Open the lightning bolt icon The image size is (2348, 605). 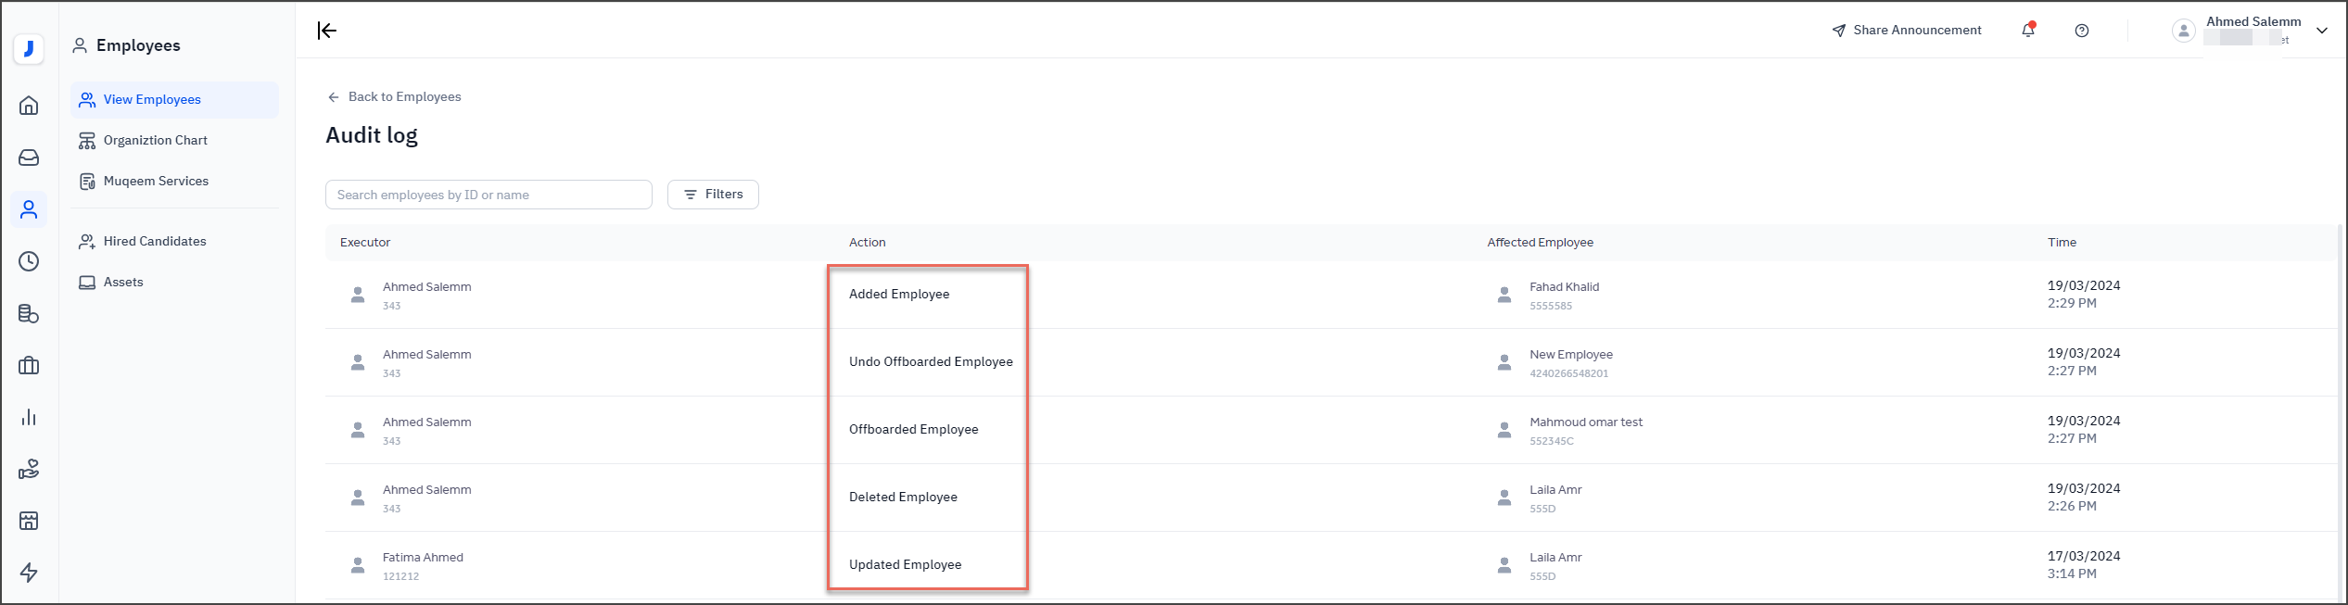click(29, 573)
